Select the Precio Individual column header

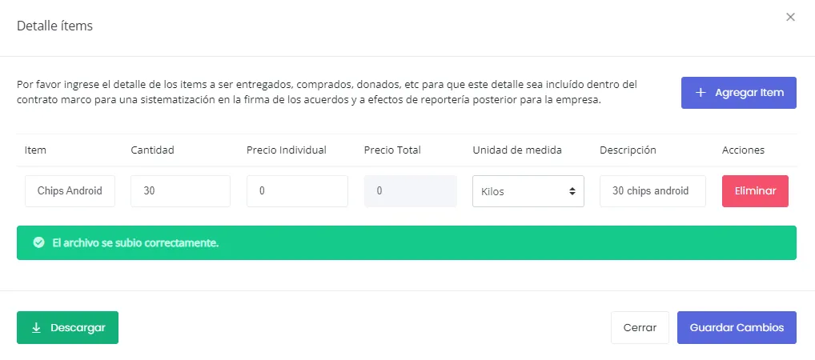[x=287, y=150]
